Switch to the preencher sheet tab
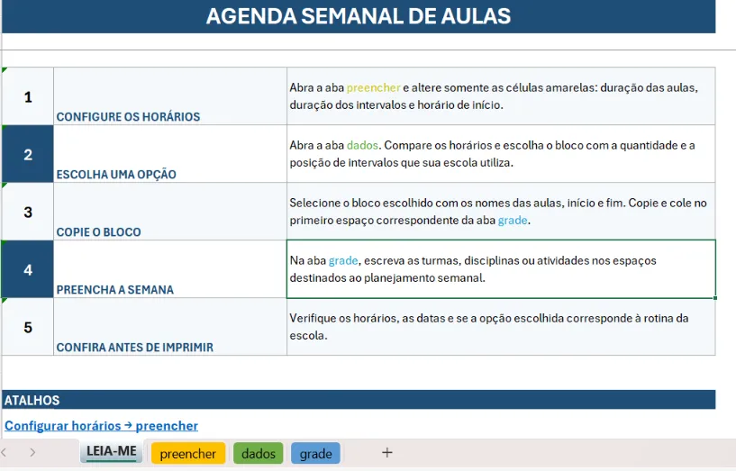 [187, 454]
